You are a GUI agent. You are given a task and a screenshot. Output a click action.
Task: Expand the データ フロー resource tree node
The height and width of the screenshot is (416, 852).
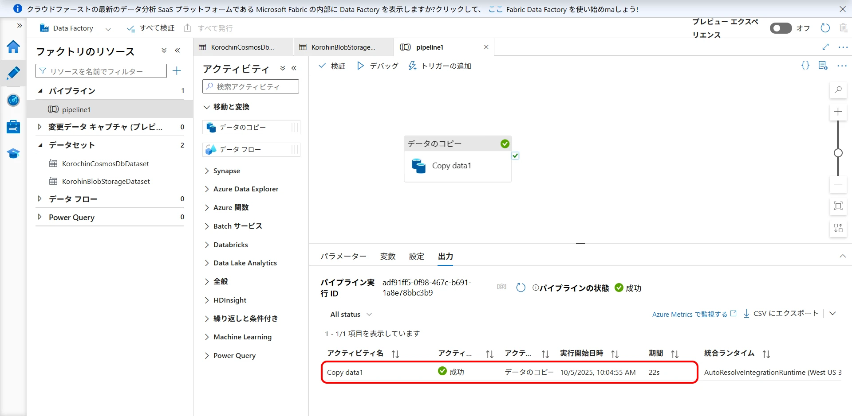point(40,199)
